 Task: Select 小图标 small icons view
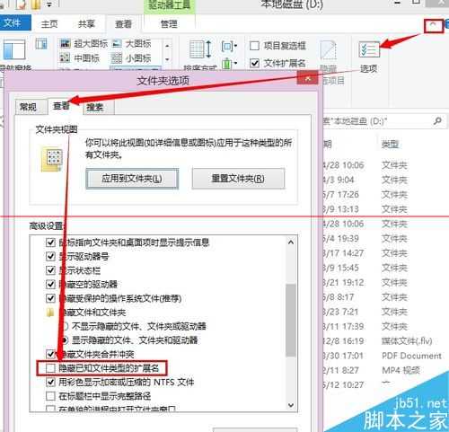point(131,57)
